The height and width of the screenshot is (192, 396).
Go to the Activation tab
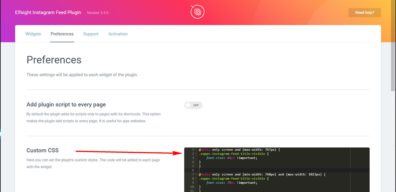118,34
